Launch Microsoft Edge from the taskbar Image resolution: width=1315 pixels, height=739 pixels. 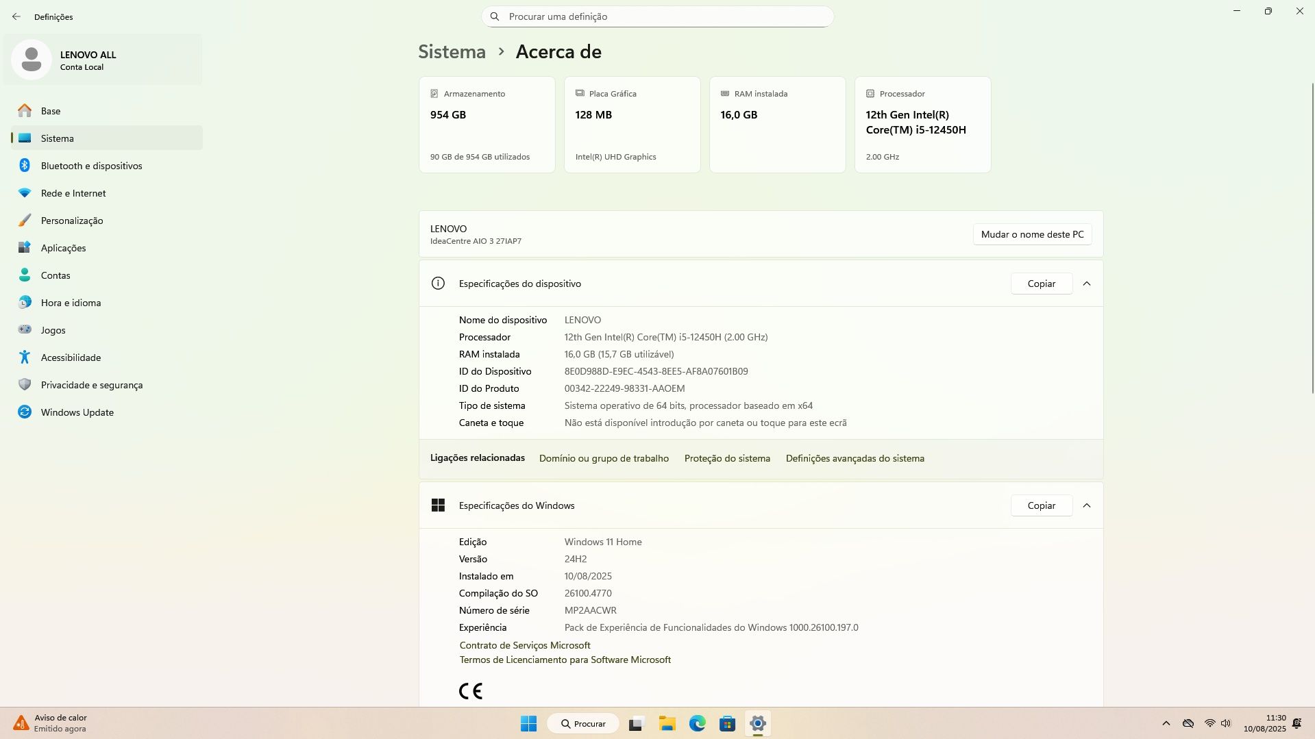click(x=697, y=724)
